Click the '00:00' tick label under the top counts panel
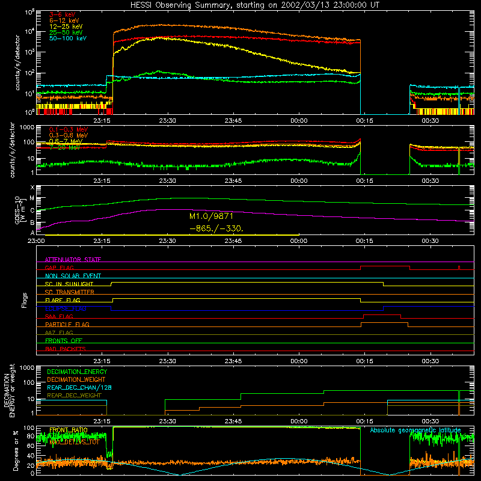 click(x=299, y=121)
